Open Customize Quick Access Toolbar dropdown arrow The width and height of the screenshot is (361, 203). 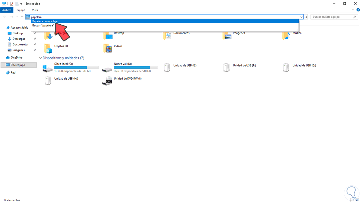21,4
